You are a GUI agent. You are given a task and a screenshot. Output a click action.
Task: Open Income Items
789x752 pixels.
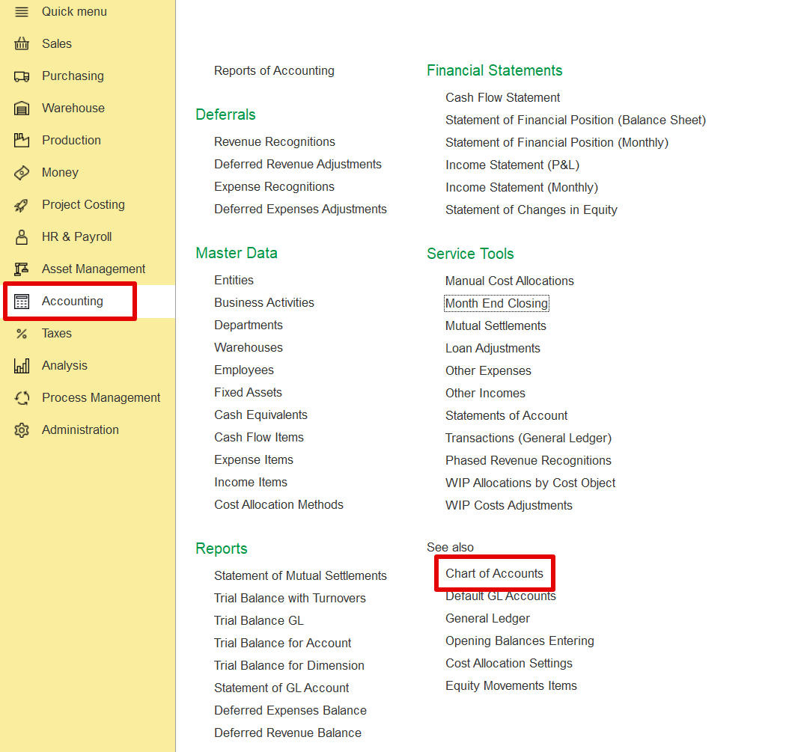click(251, 483)
